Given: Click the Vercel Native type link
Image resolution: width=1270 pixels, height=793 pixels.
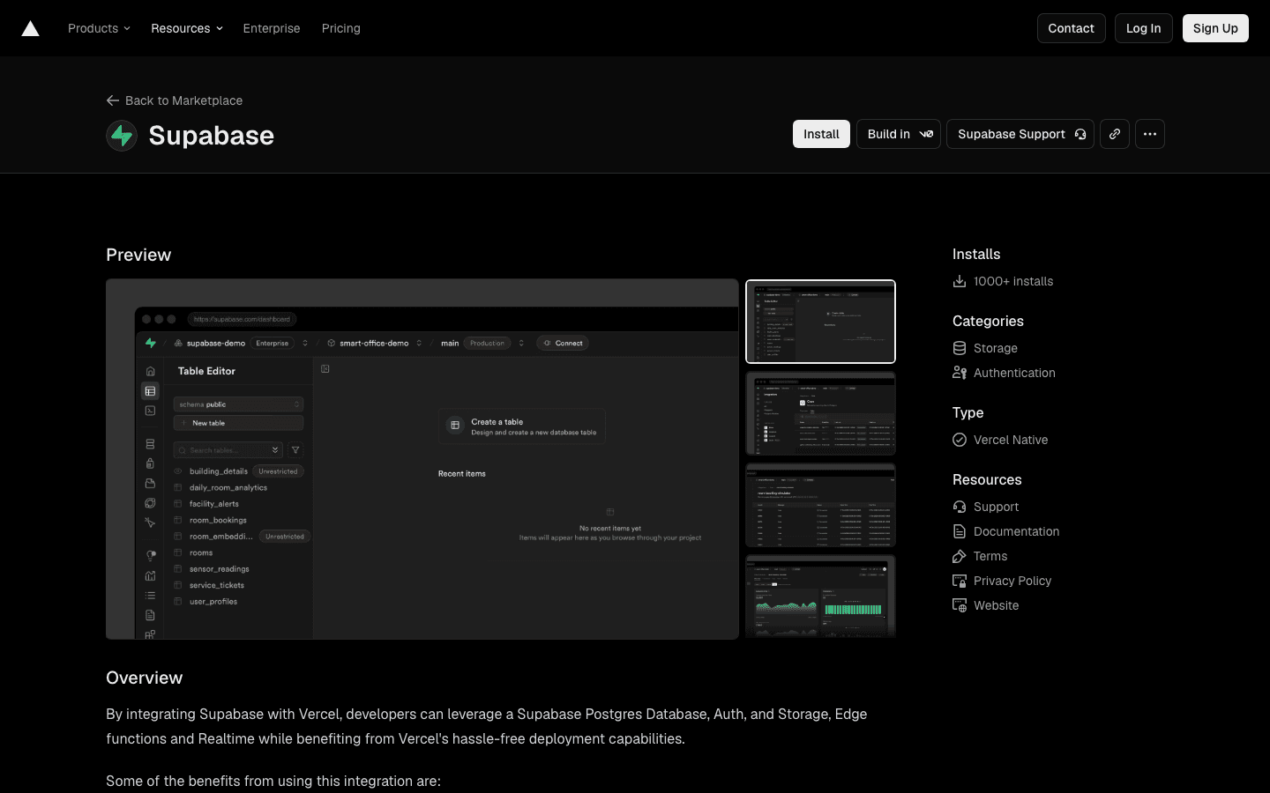Looking at the screenshot, I should (x=1000, y=440).
